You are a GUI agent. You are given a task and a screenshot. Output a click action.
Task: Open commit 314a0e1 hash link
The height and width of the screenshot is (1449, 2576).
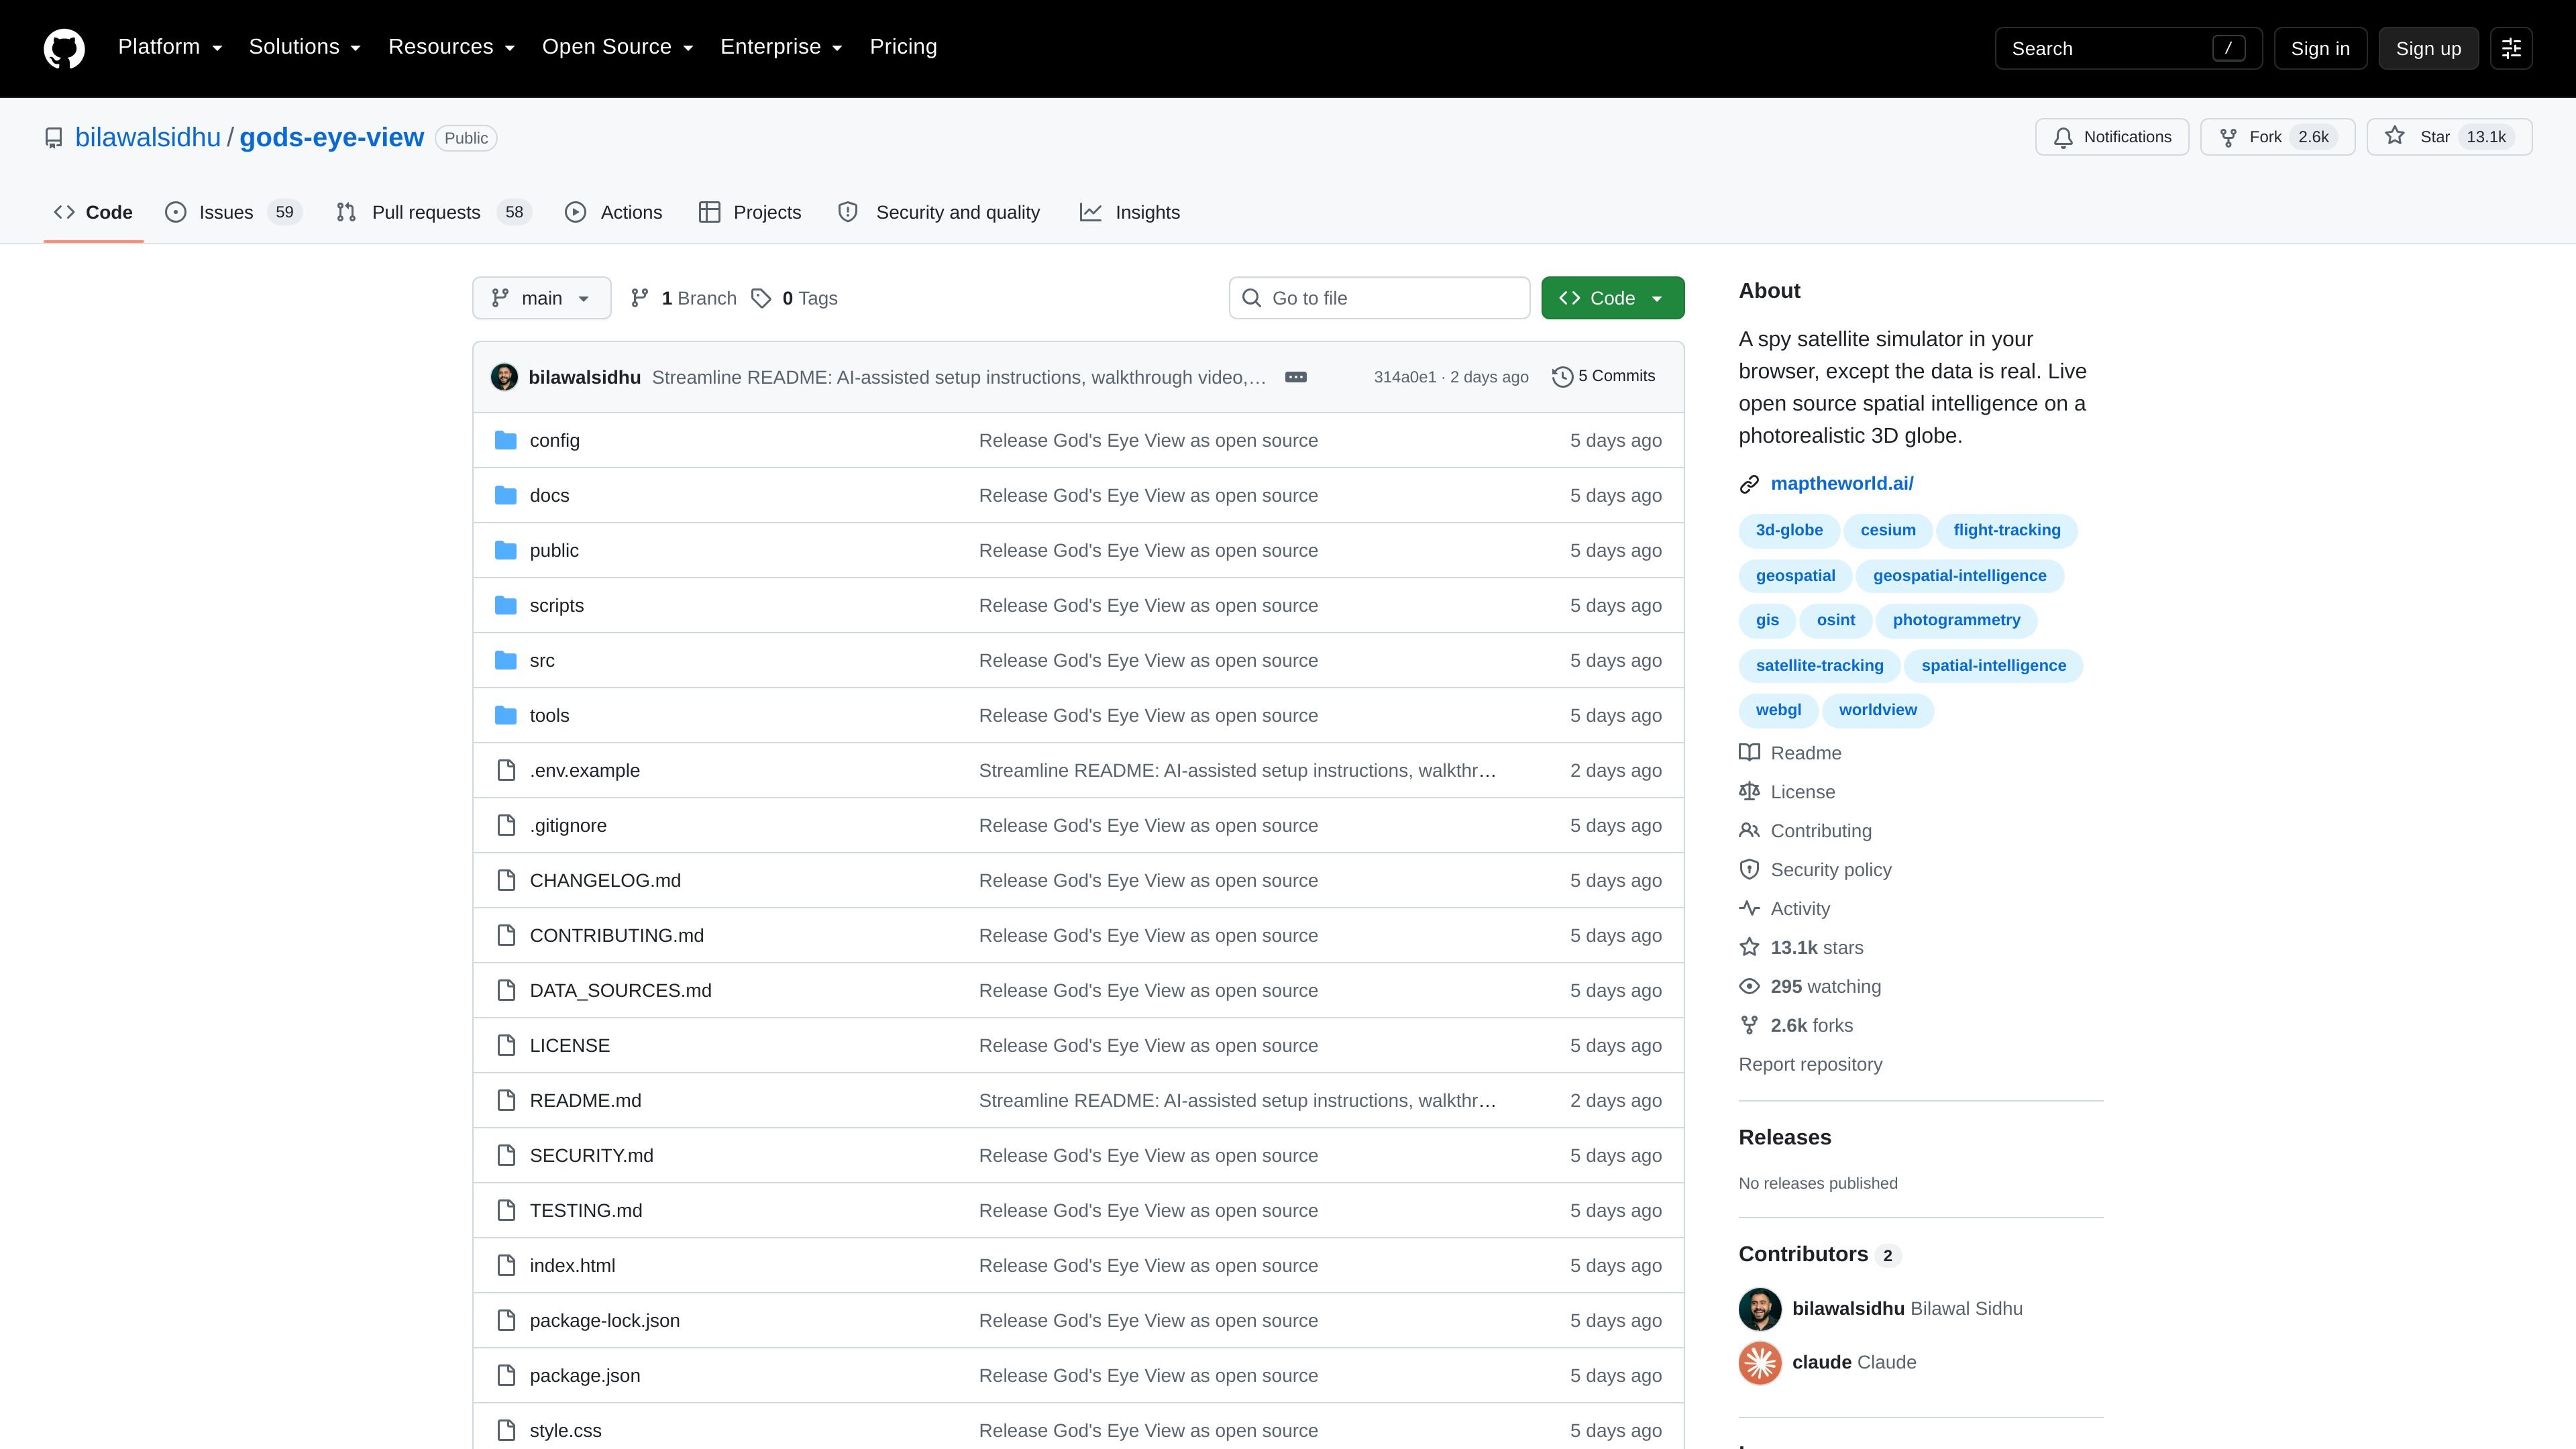point(1404,377)
